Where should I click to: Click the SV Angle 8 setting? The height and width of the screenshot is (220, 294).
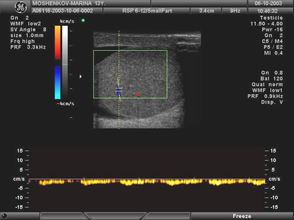tap(28, 29)
